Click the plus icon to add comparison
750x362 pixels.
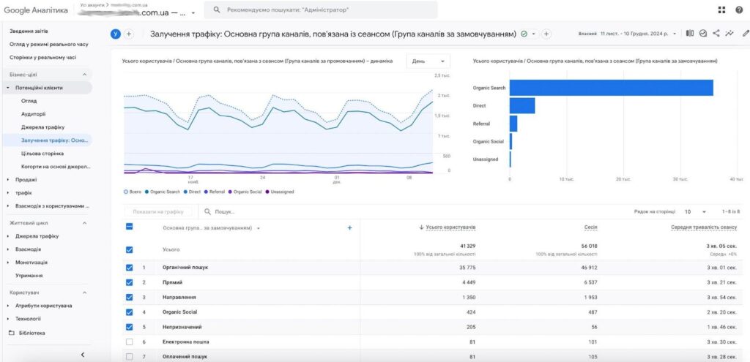(129, 34)
